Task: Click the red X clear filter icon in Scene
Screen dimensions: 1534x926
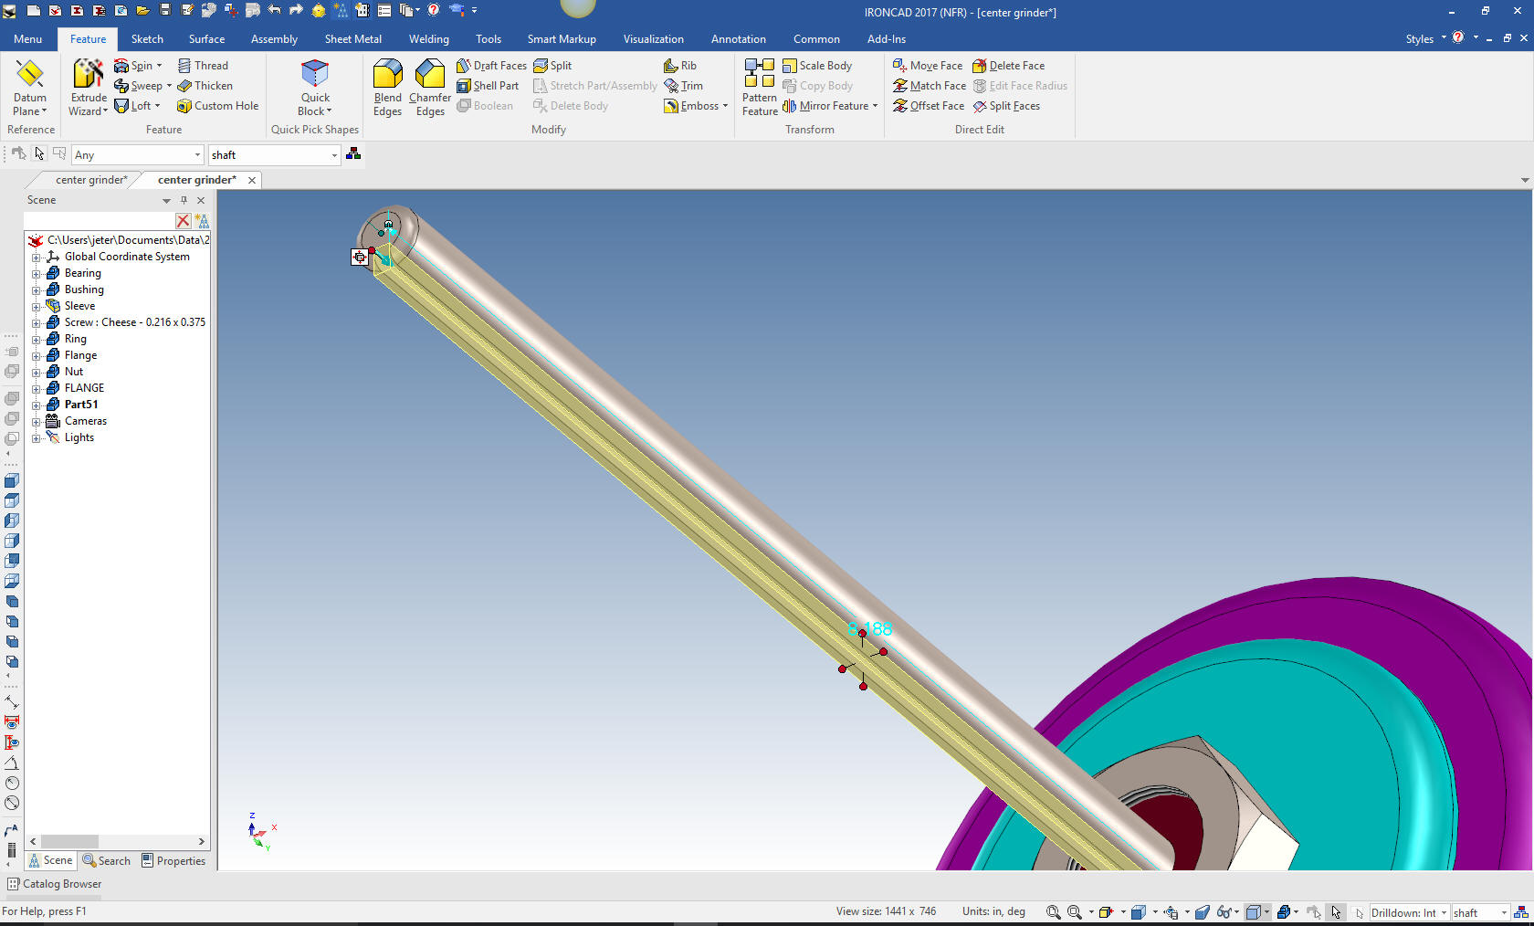Action: point(184,221)
